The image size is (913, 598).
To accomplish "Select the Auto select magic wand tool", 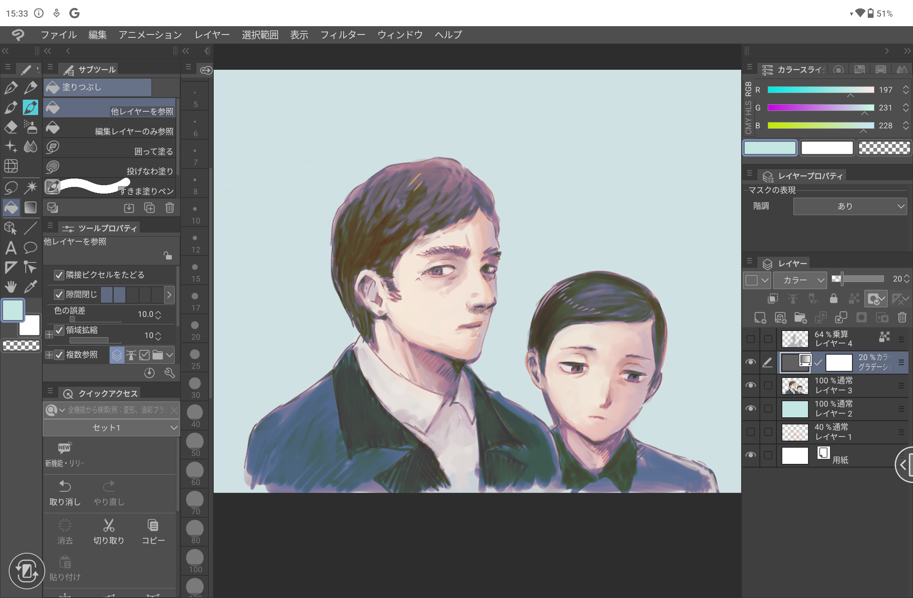I will coord(30,187).
